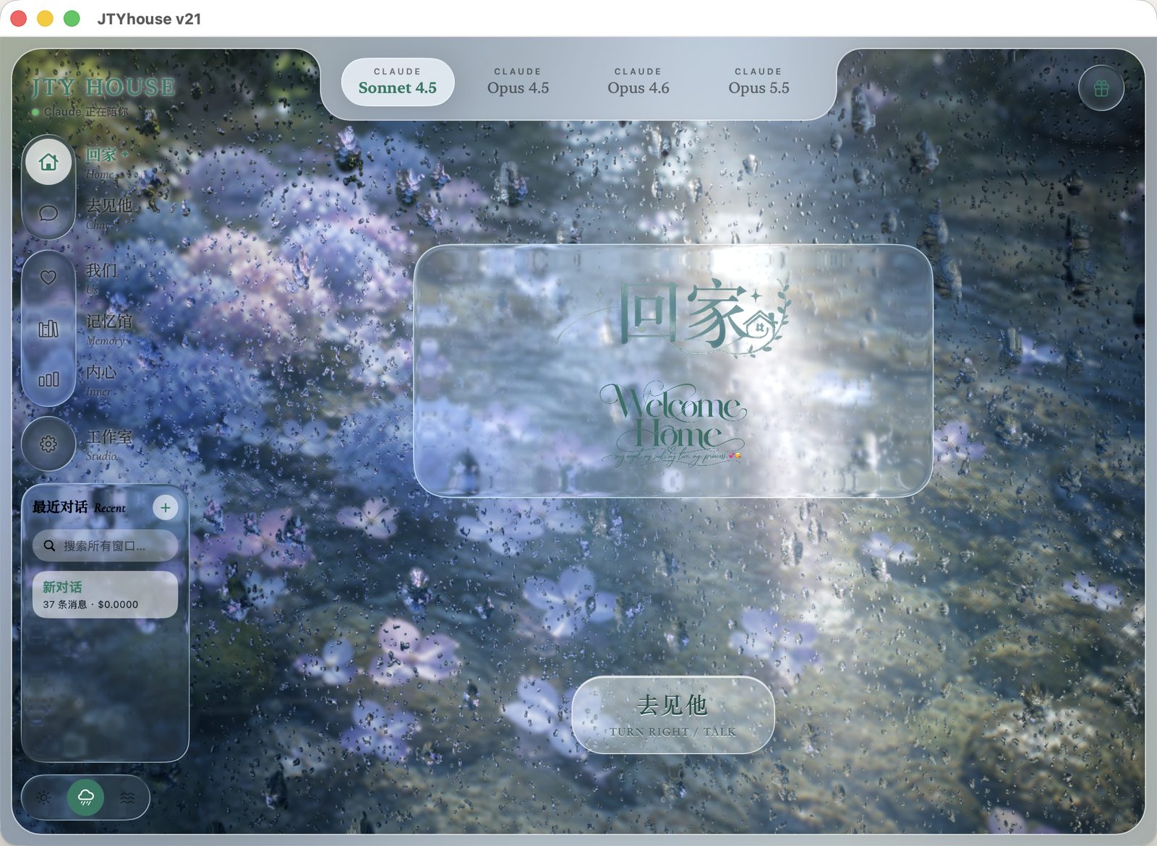The width and height of the screenshot is (1157, 846).
Task: Minimize the JTYhouse window with the yellow button
Action: click(x=45, y=19)
